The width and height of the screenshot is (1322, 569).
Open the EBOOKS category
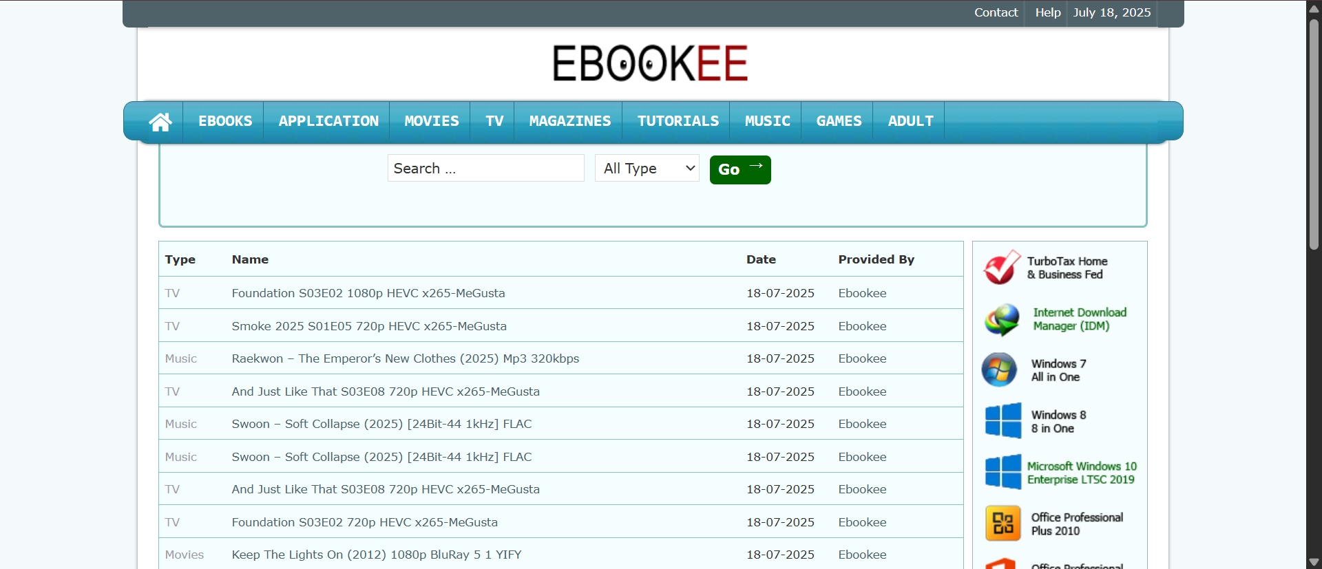(x=225, y=121)
